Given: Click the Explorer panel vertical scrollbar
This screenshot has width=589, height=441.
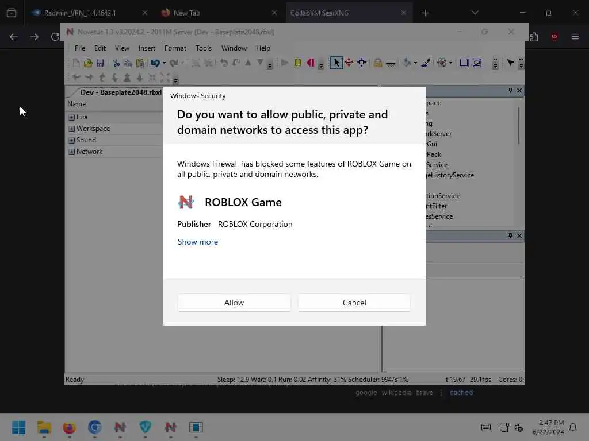Looking at the screenshot, I should (x=519, y=126).
